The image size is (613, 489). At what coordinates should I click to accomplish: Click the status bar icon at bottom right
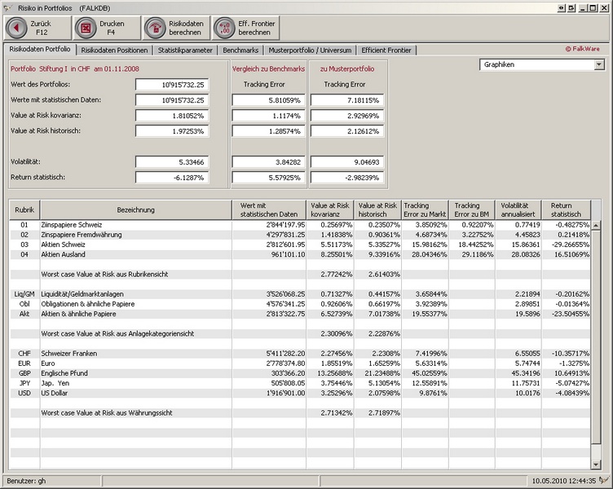click(604, 480)
